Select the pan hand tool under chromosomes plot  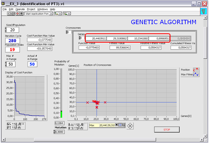click(82, 128)
